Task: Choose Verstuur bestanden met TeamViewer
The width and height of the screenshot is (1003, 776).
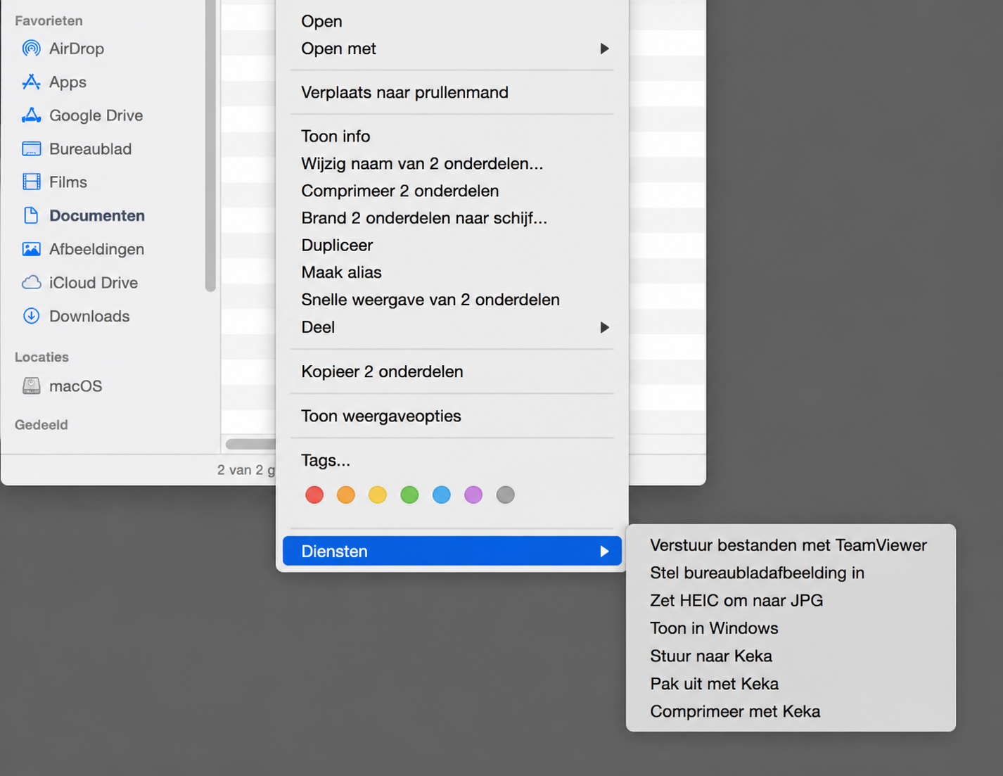Action: 791,545
